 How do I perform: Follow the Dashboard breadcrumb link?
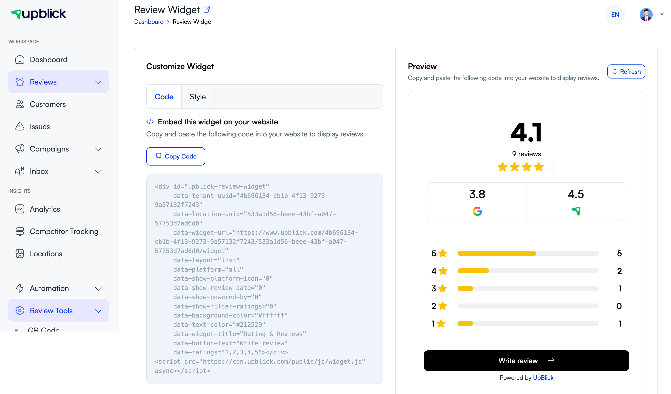pos(149,22)
